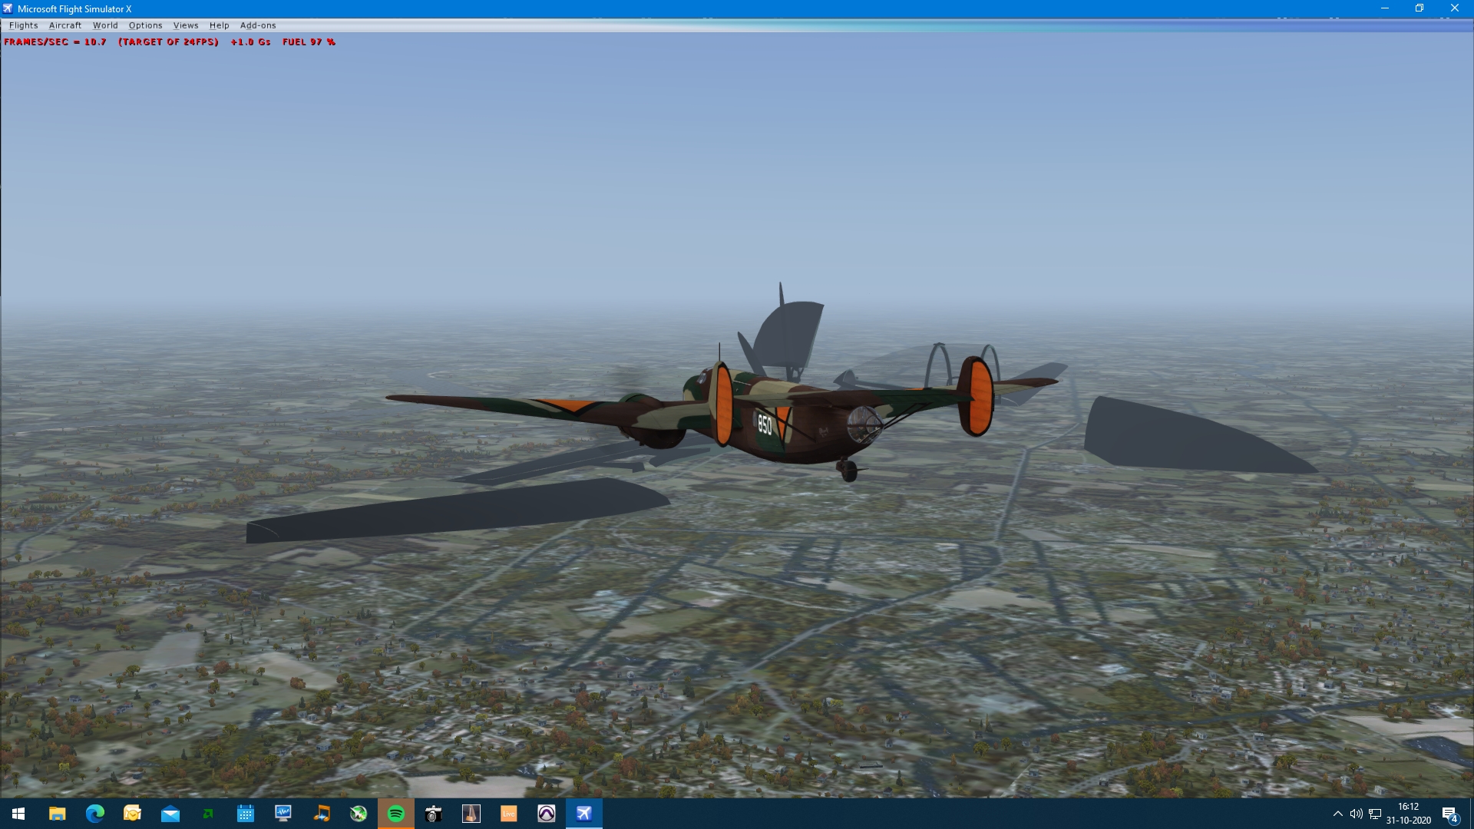Open the camera app icon

434,814
